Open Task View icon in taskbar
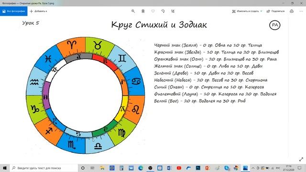 tap(92, 168)
